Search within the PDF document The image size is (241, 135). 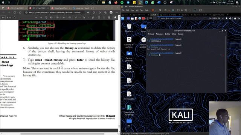click(x=15, y=18)
